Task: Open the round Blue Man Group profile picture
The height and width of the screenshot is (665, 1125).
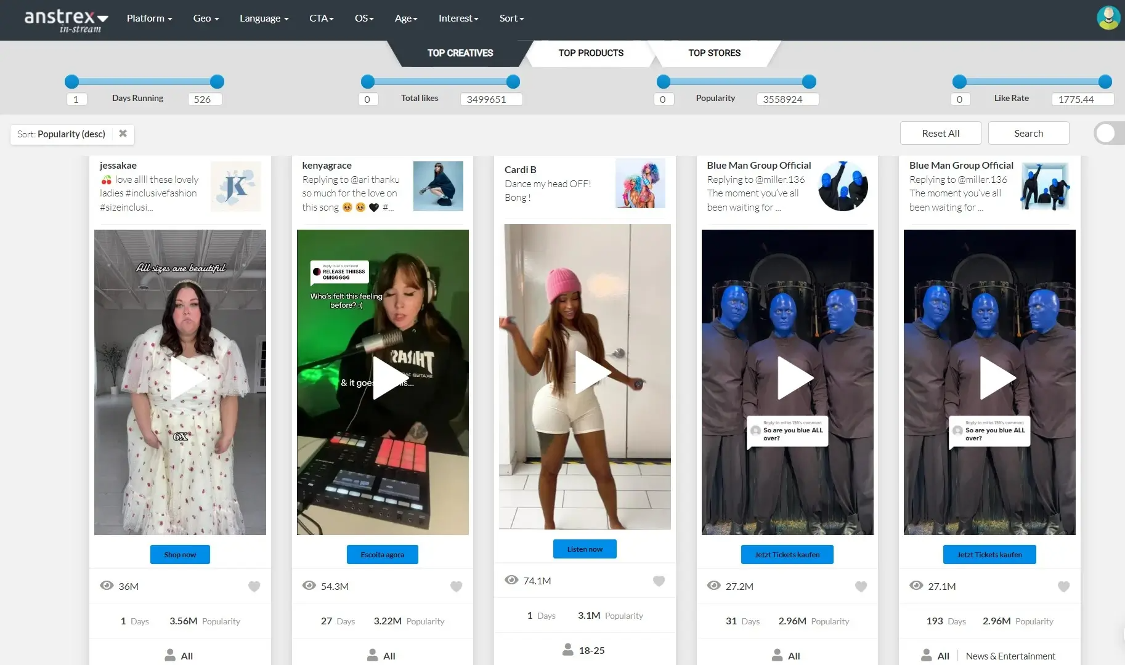Action: [x=843, y=186]
